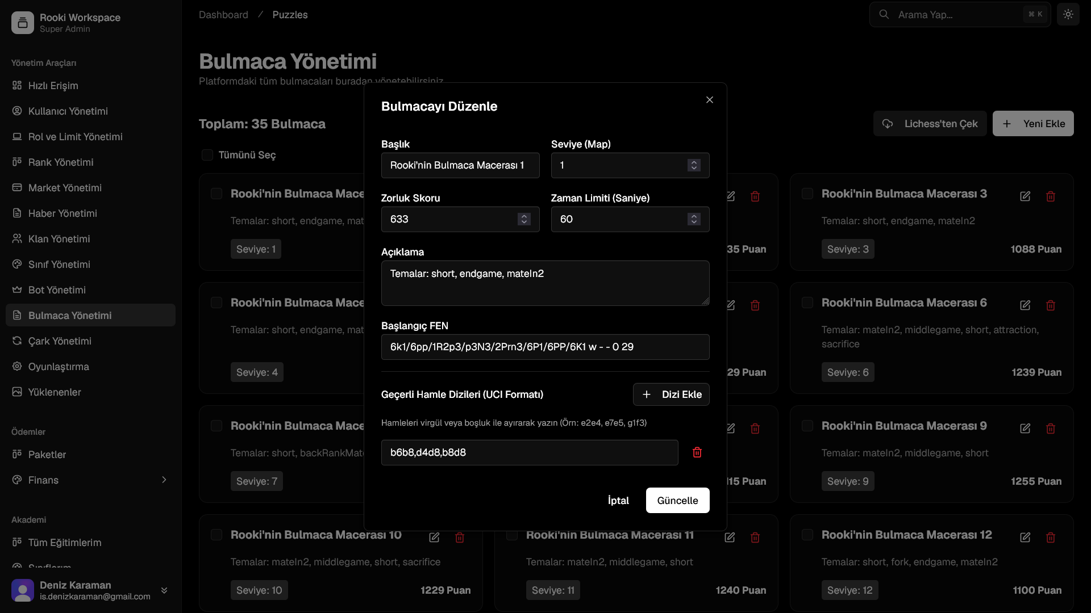The height and width of the screenshot is (613, 1091).
Task: Click the Rooki Workspace logo icon
Action: pyautogui.click(x=23, y=23)
